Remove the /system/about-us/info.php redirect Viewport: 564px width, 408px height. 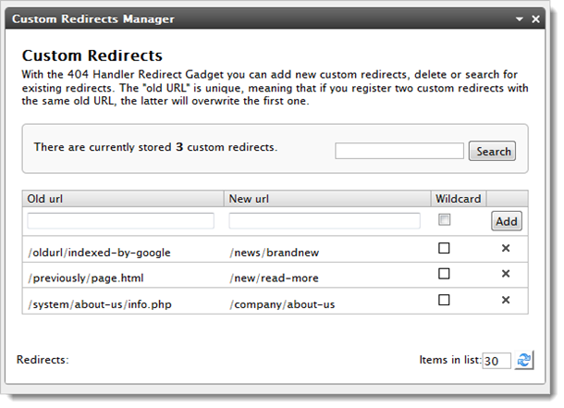(x=506, y=300)
